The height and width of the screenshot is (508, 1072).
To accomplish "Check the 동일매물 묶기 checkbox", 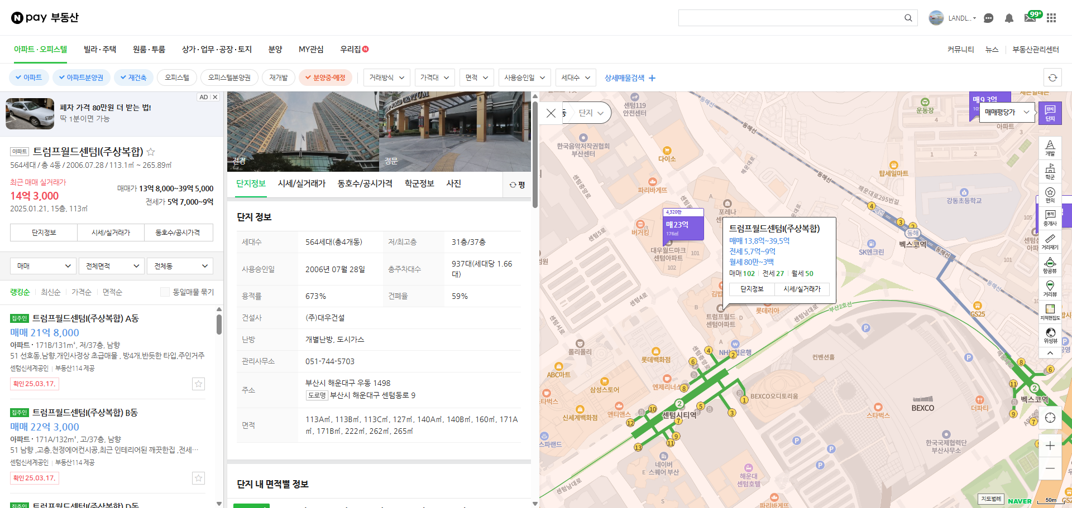I will click(165, 292).
